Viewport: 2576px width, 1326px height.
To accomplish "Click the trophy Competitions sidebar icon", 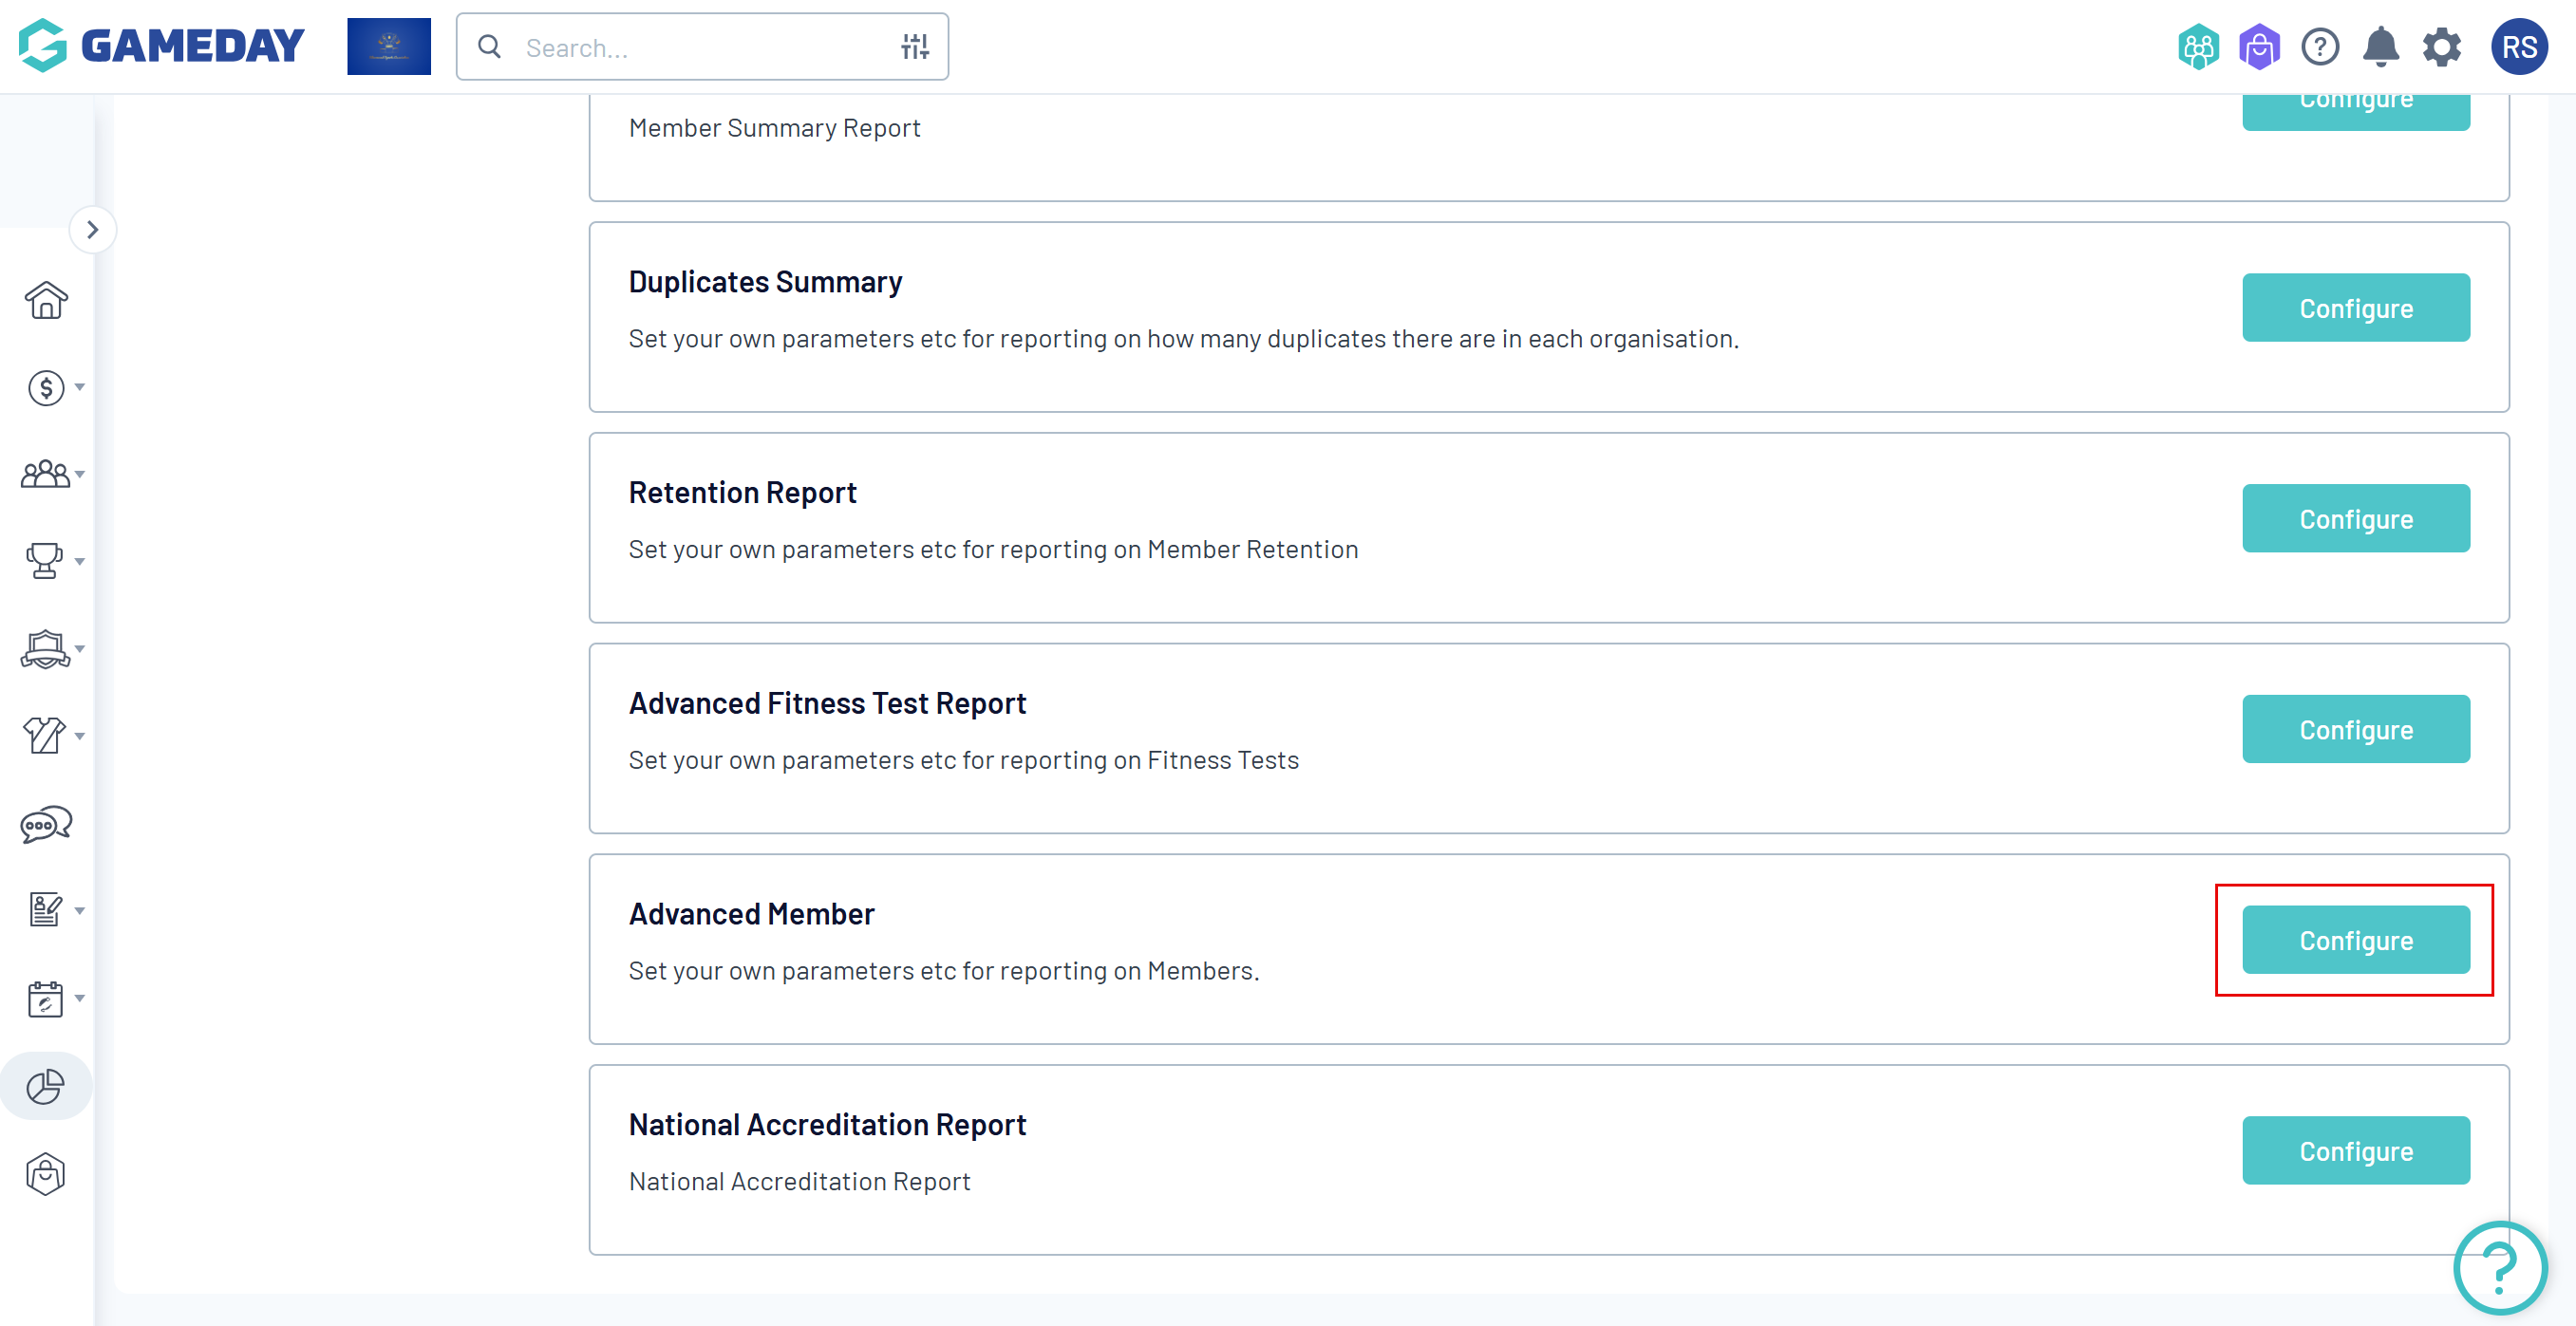I will pos(46,561).
